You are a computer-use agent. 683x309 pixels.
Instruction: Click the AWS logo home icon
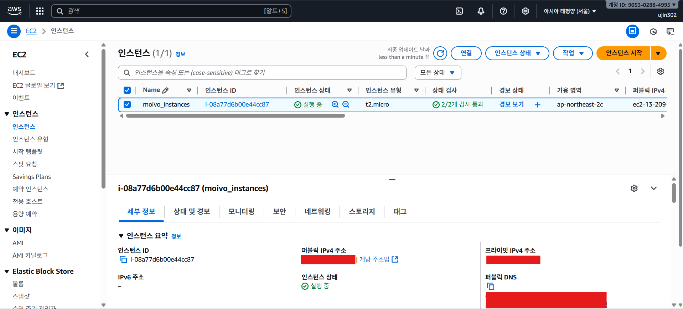[x=15, y=11]
